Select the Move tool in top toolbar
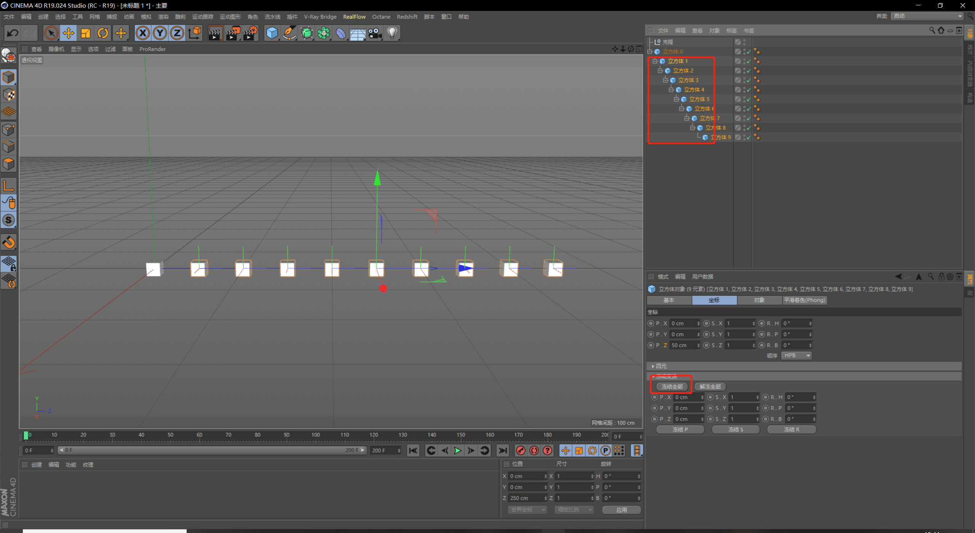Image resolution: width=975 pixels, height=533 pixels. tap(69, 34)
